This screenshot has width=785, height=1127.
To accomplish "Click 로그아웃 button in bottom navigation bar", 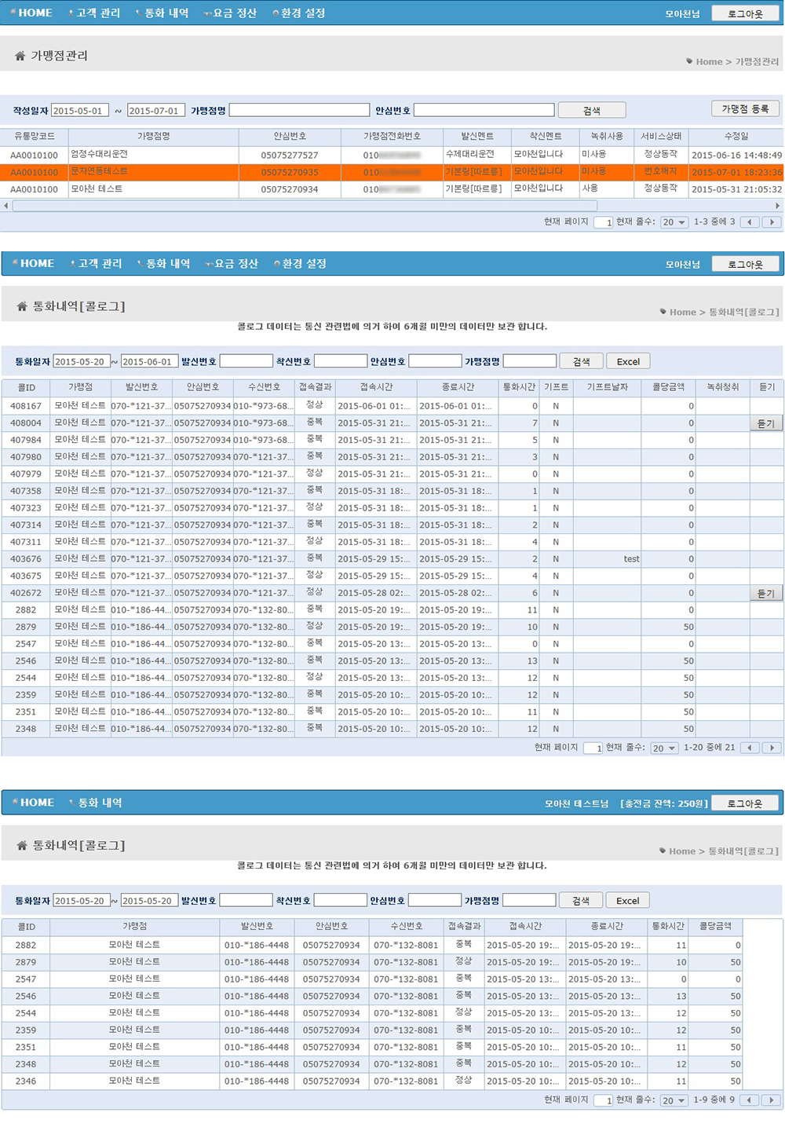I will (744, 803).
